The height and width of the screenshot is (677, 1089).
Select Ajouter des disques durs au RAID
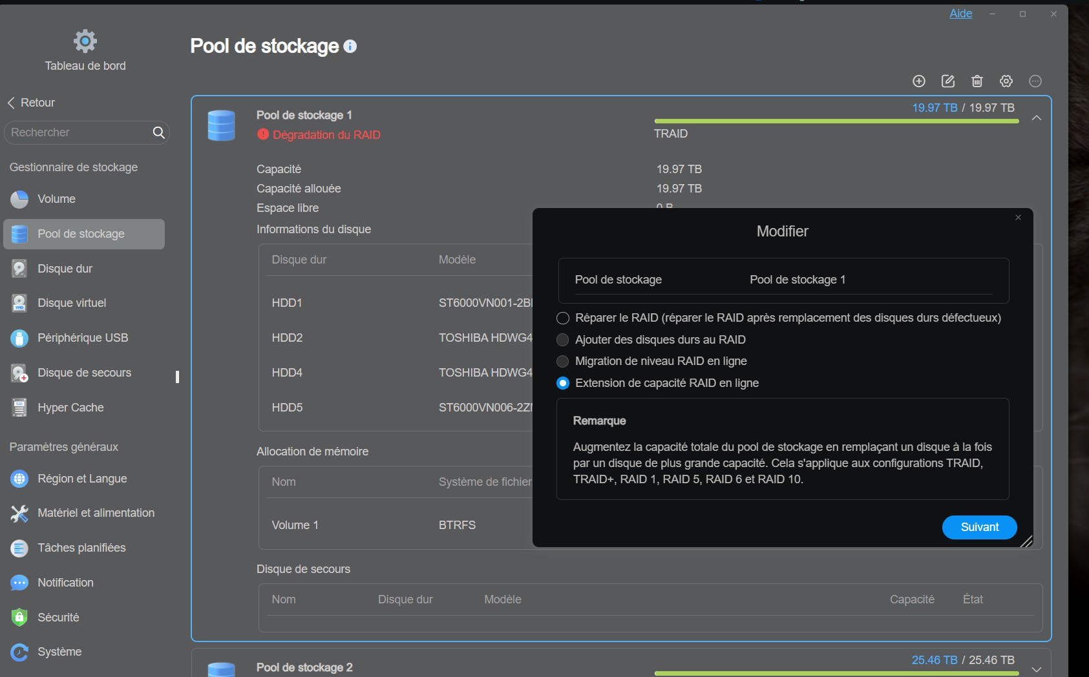[x=563, y=340]
